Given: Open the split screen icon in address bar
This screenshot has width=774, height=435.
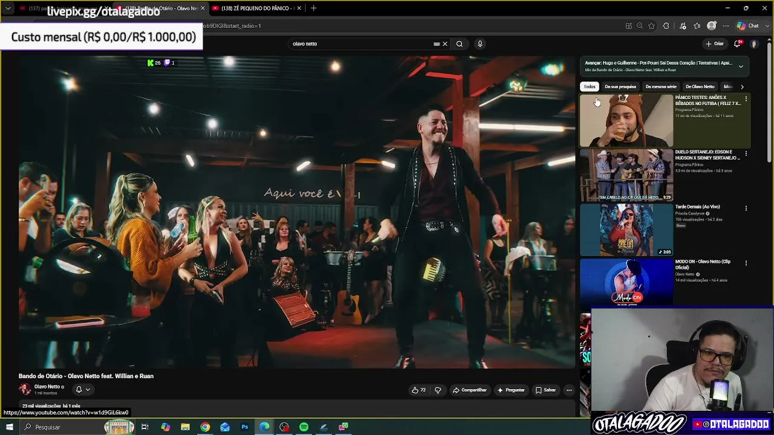Looking at the screenshot, I should 629,26.
